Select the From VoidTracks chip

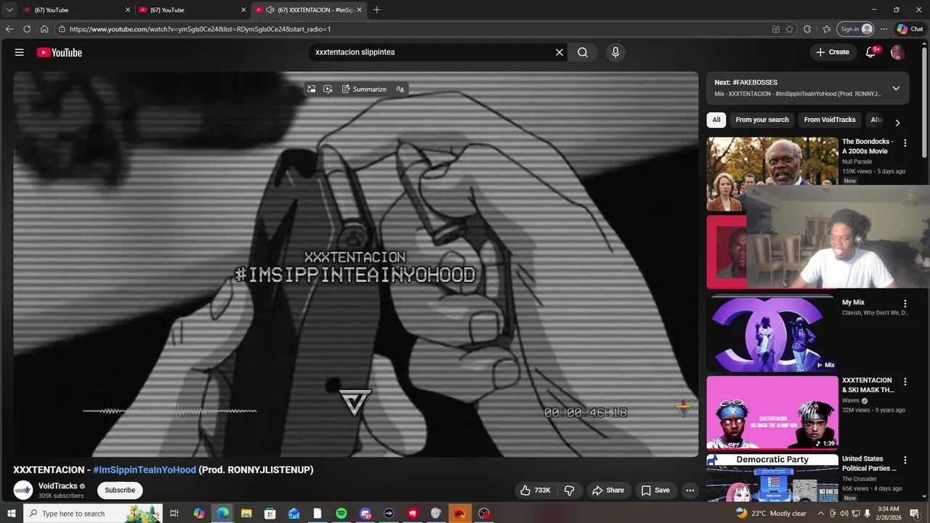coord(830,120)
